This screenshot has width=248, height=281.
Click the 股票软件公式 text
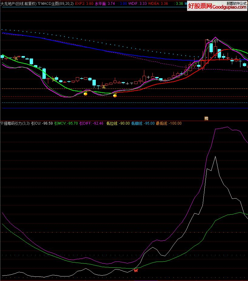[x=236, y=3]
